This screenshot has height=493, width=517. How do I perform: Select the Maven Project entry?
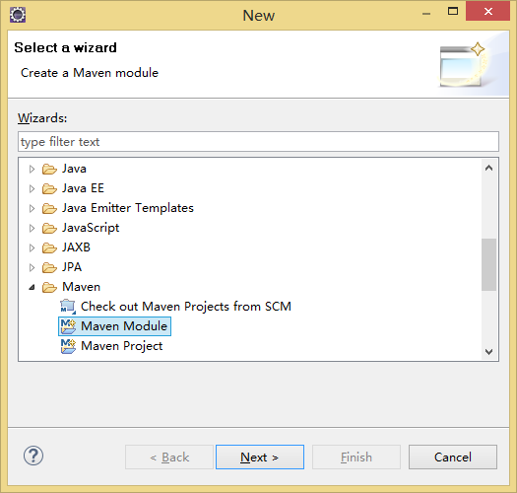(x=122, y=346)
